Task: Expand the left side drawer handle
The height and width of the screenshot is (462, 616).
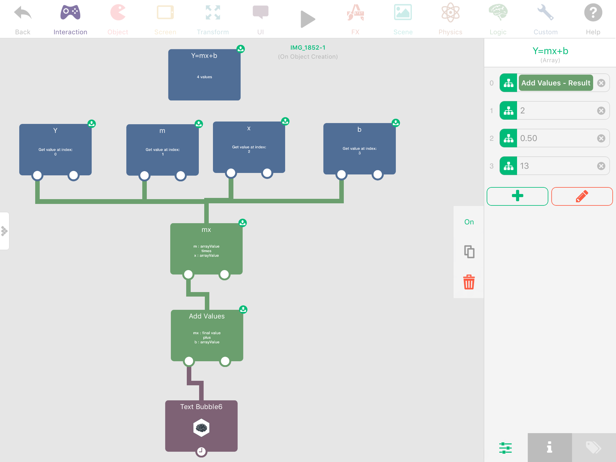Action: (5, 231)
